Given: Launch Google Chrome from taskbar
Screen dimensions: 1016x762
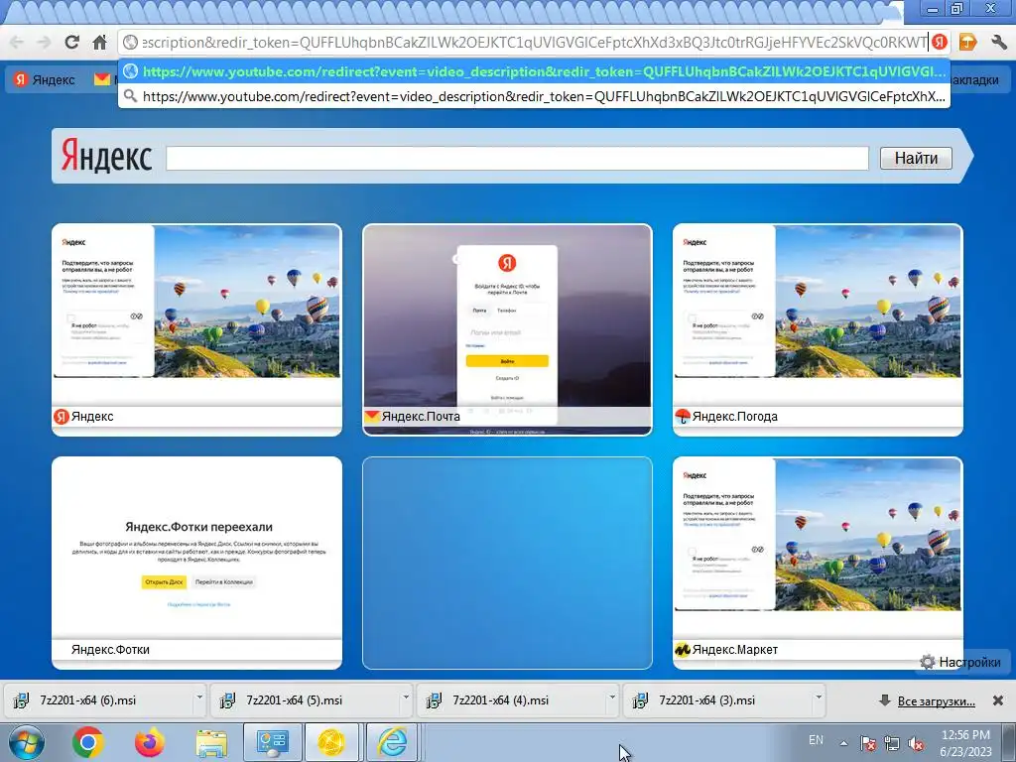Looking at the screenshot, I should coord(88,742).
